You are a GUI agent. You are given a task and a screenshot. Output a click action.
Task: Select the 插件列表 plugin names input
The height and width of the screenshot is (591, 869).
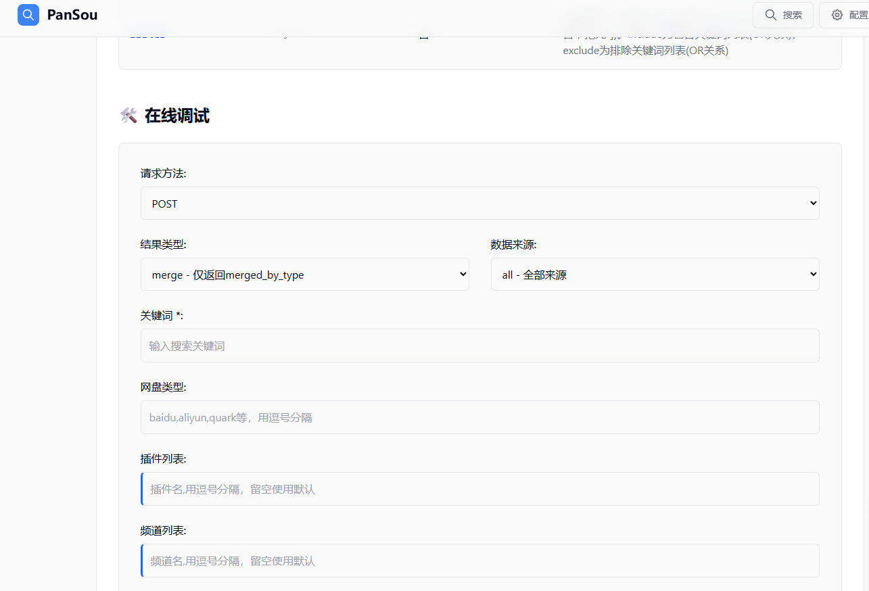click(479, 490)
